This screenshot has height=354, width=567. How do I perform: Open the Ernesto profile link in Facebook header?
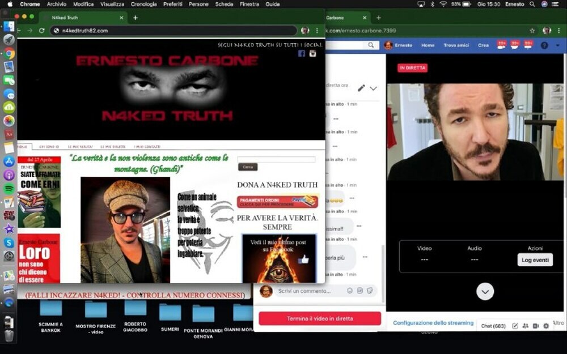tap(399, 45)
